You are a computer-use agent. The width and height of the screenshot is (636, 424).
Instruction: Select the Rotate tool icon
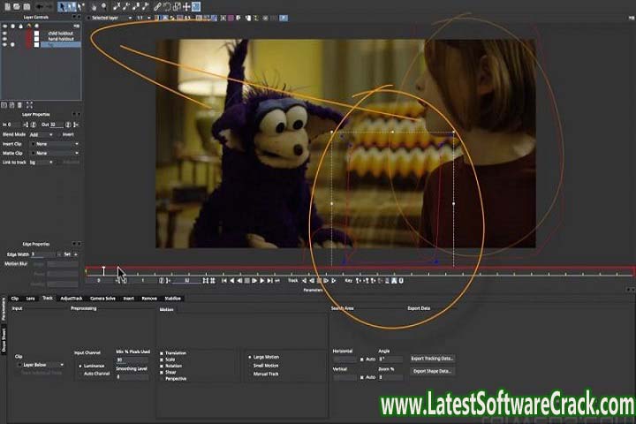[x=166, y=6]
